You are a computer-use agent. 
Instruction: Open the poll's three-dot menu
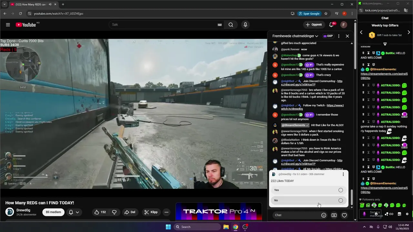click(343, 174)
